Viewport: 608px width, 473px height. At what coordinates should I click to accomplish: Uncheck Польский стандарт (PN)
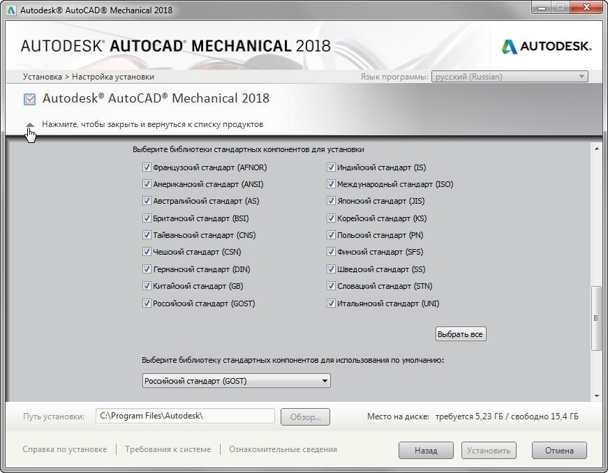[331, 234]
